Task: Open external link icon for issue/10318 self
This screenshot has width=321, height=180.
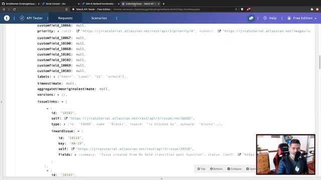Action: click(x=73, y=149)
